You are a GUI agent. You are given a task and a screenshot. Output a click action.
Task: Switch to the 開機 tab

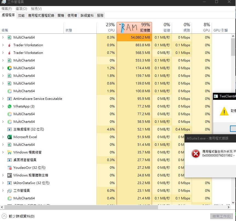pos(61,16)
